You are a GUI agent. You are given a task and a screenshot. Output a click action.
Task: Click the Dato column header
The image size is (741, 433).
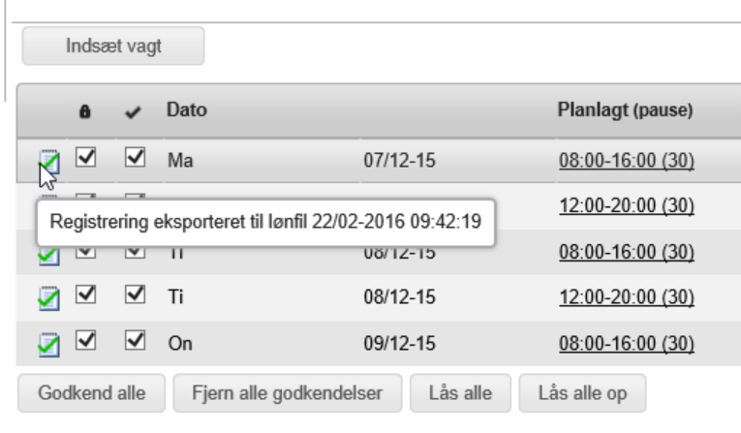click(186, 113)
